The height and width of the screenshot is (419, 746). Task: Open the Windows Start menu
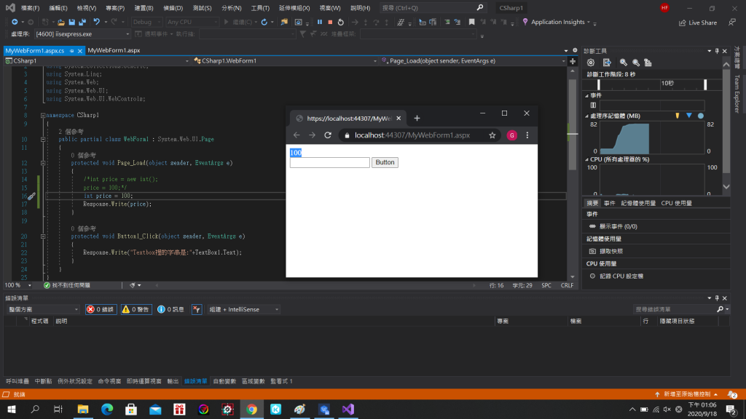[x=12, y=410]
